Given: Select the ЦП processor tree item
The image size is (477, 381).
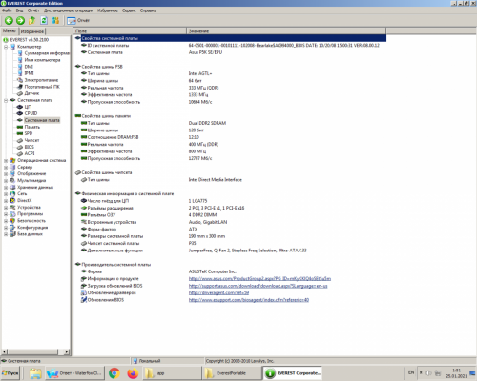Looking at the screenshot, I should coord(28,107).
